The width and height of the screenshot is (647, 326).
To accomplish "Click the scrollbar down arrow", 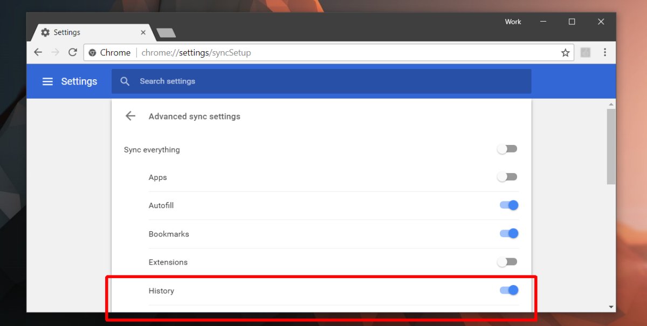I will 611,307.
